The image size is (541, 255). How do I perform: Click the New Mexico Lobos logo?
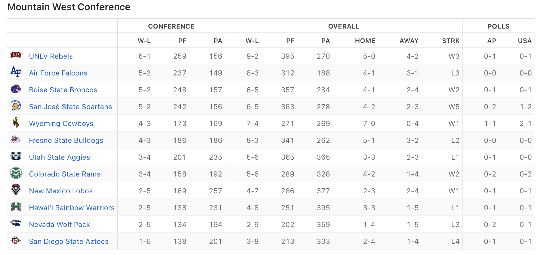point(16,190)
